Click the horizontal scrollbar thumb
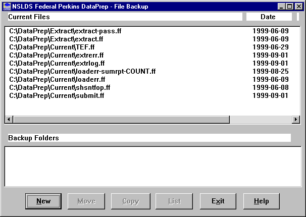The width and height of the screenshot is (306, 217). (x=121, y=119)
